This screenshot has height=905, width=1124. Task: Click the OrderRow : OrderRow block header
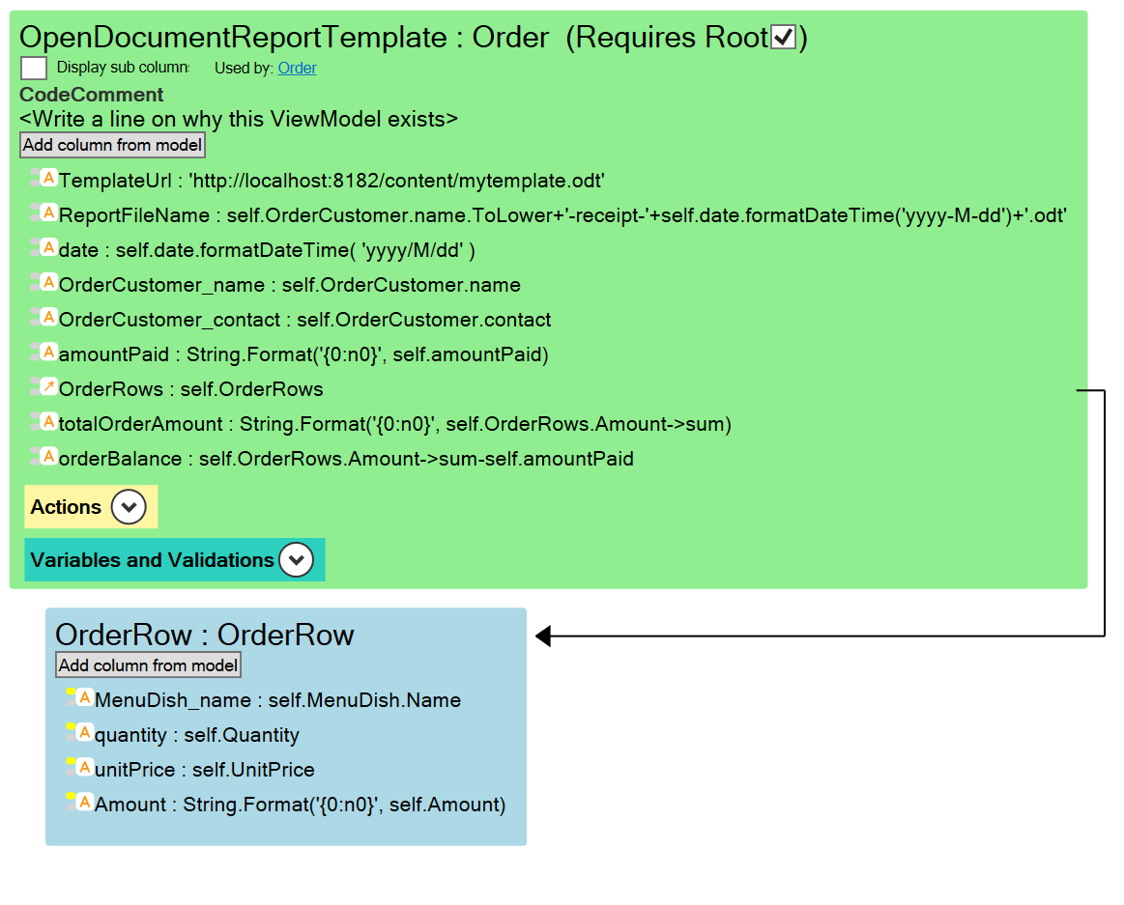[x=205, y=635]
